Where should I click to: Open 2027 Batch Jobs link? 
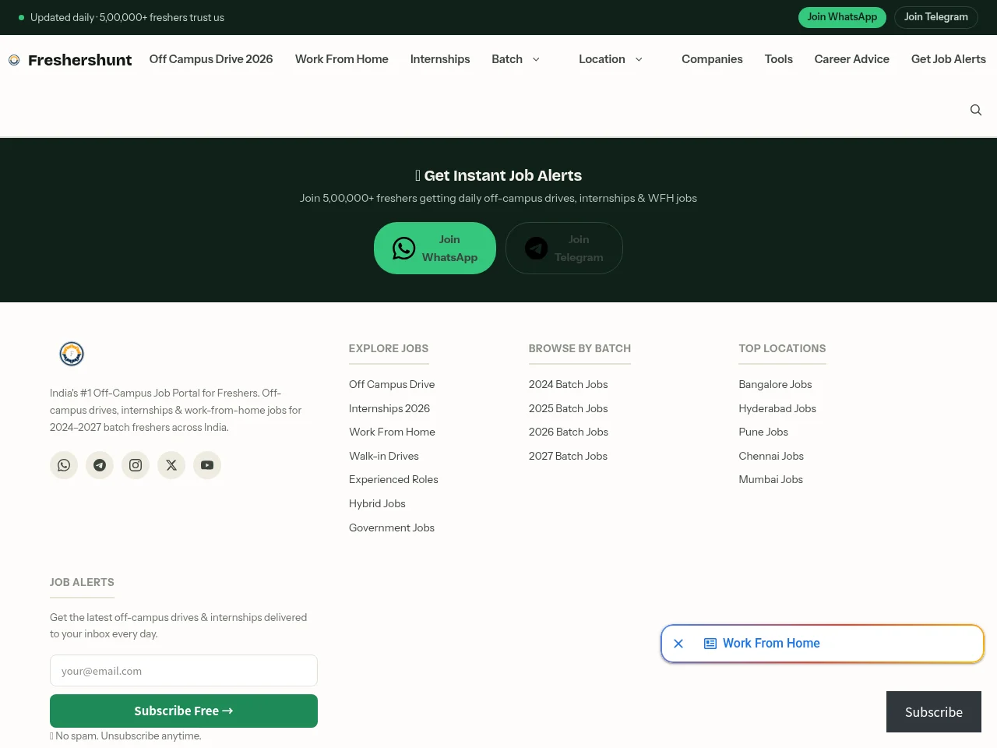pos(568,456)
